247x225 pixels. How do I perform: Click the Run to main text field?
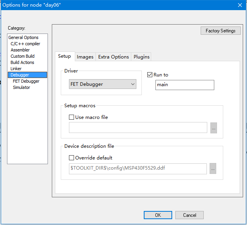point(185,85)
